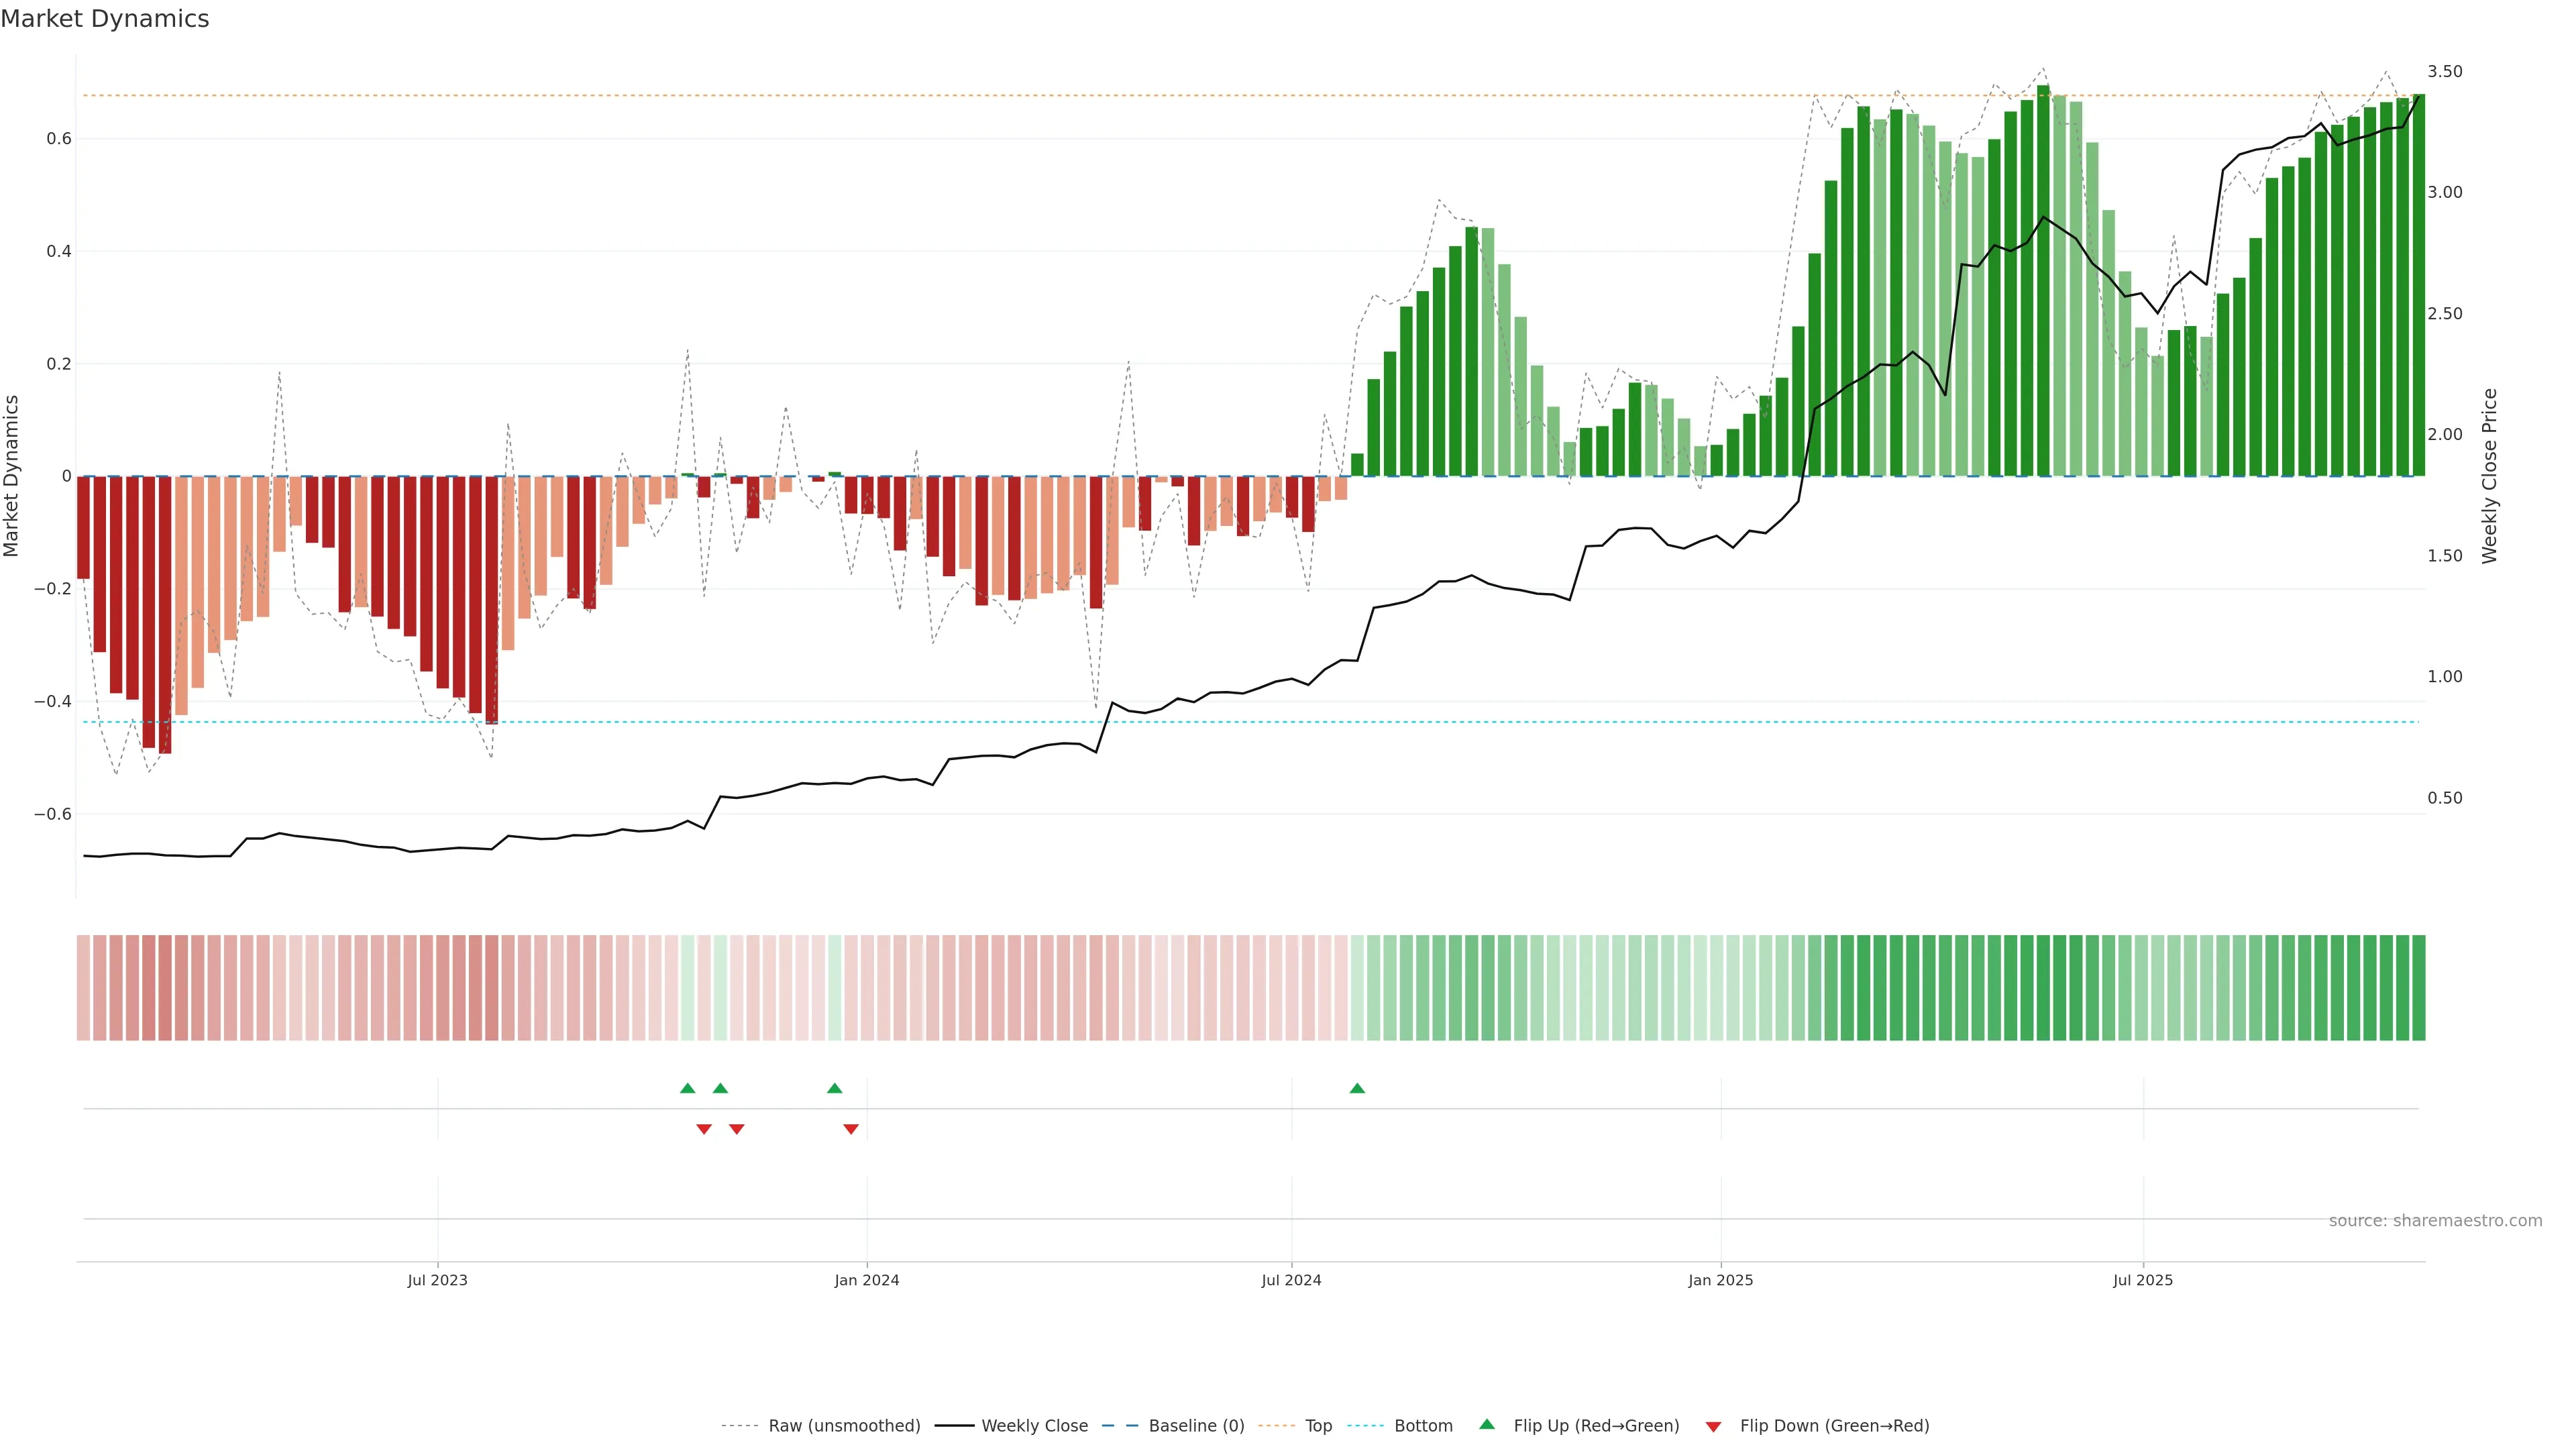Image resolution: width=2576 pixels, height=1449 pixels.
Task: Click the Flip Up legend triangle icon
Action: click(1487, 1425)
